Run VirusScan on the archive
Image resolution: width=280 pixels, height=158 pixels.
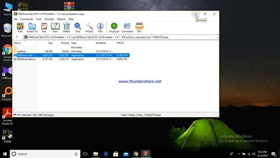coord(114,28)
